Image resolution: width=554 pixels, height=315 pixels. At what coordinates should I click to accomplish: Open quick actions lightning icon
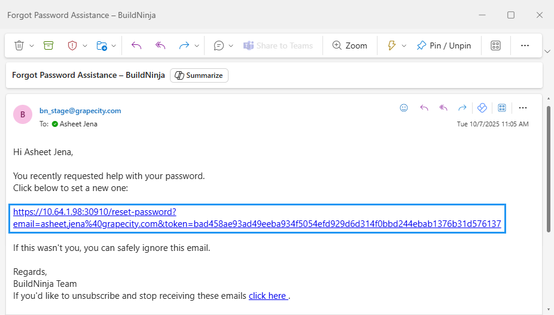tap(391, 46)
